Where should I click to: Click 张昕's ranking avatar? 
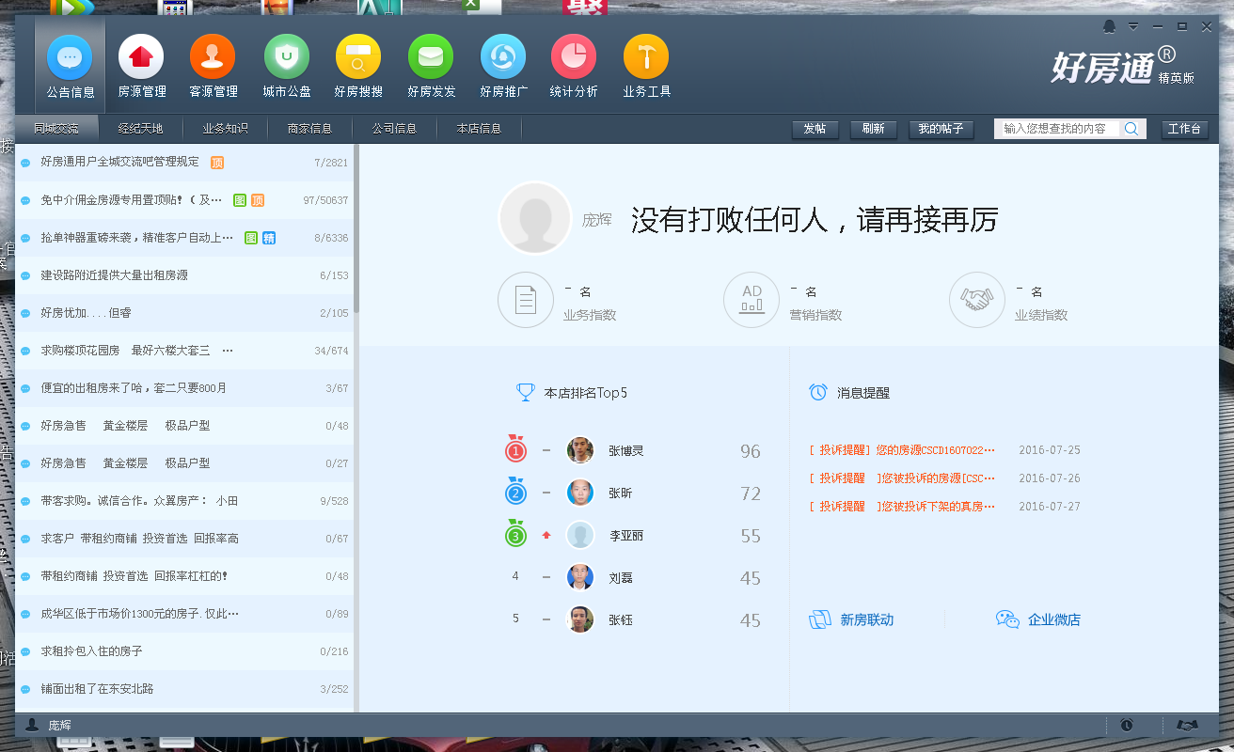(x=580, y=493)
